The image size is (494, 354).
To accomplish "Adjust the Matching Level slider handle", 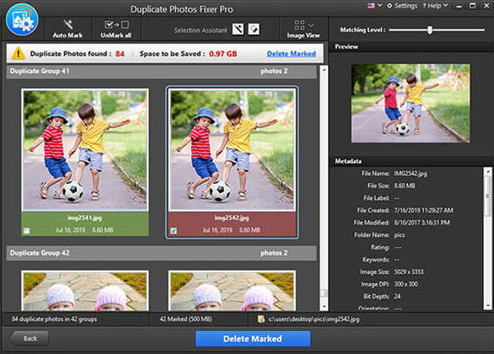I will [430, 30].
